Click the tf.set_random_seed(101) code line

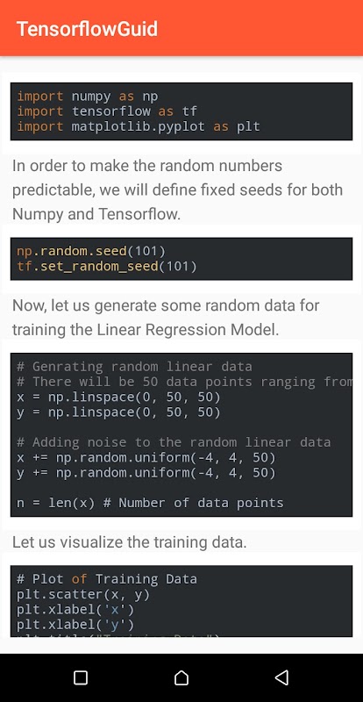(107, 267)
